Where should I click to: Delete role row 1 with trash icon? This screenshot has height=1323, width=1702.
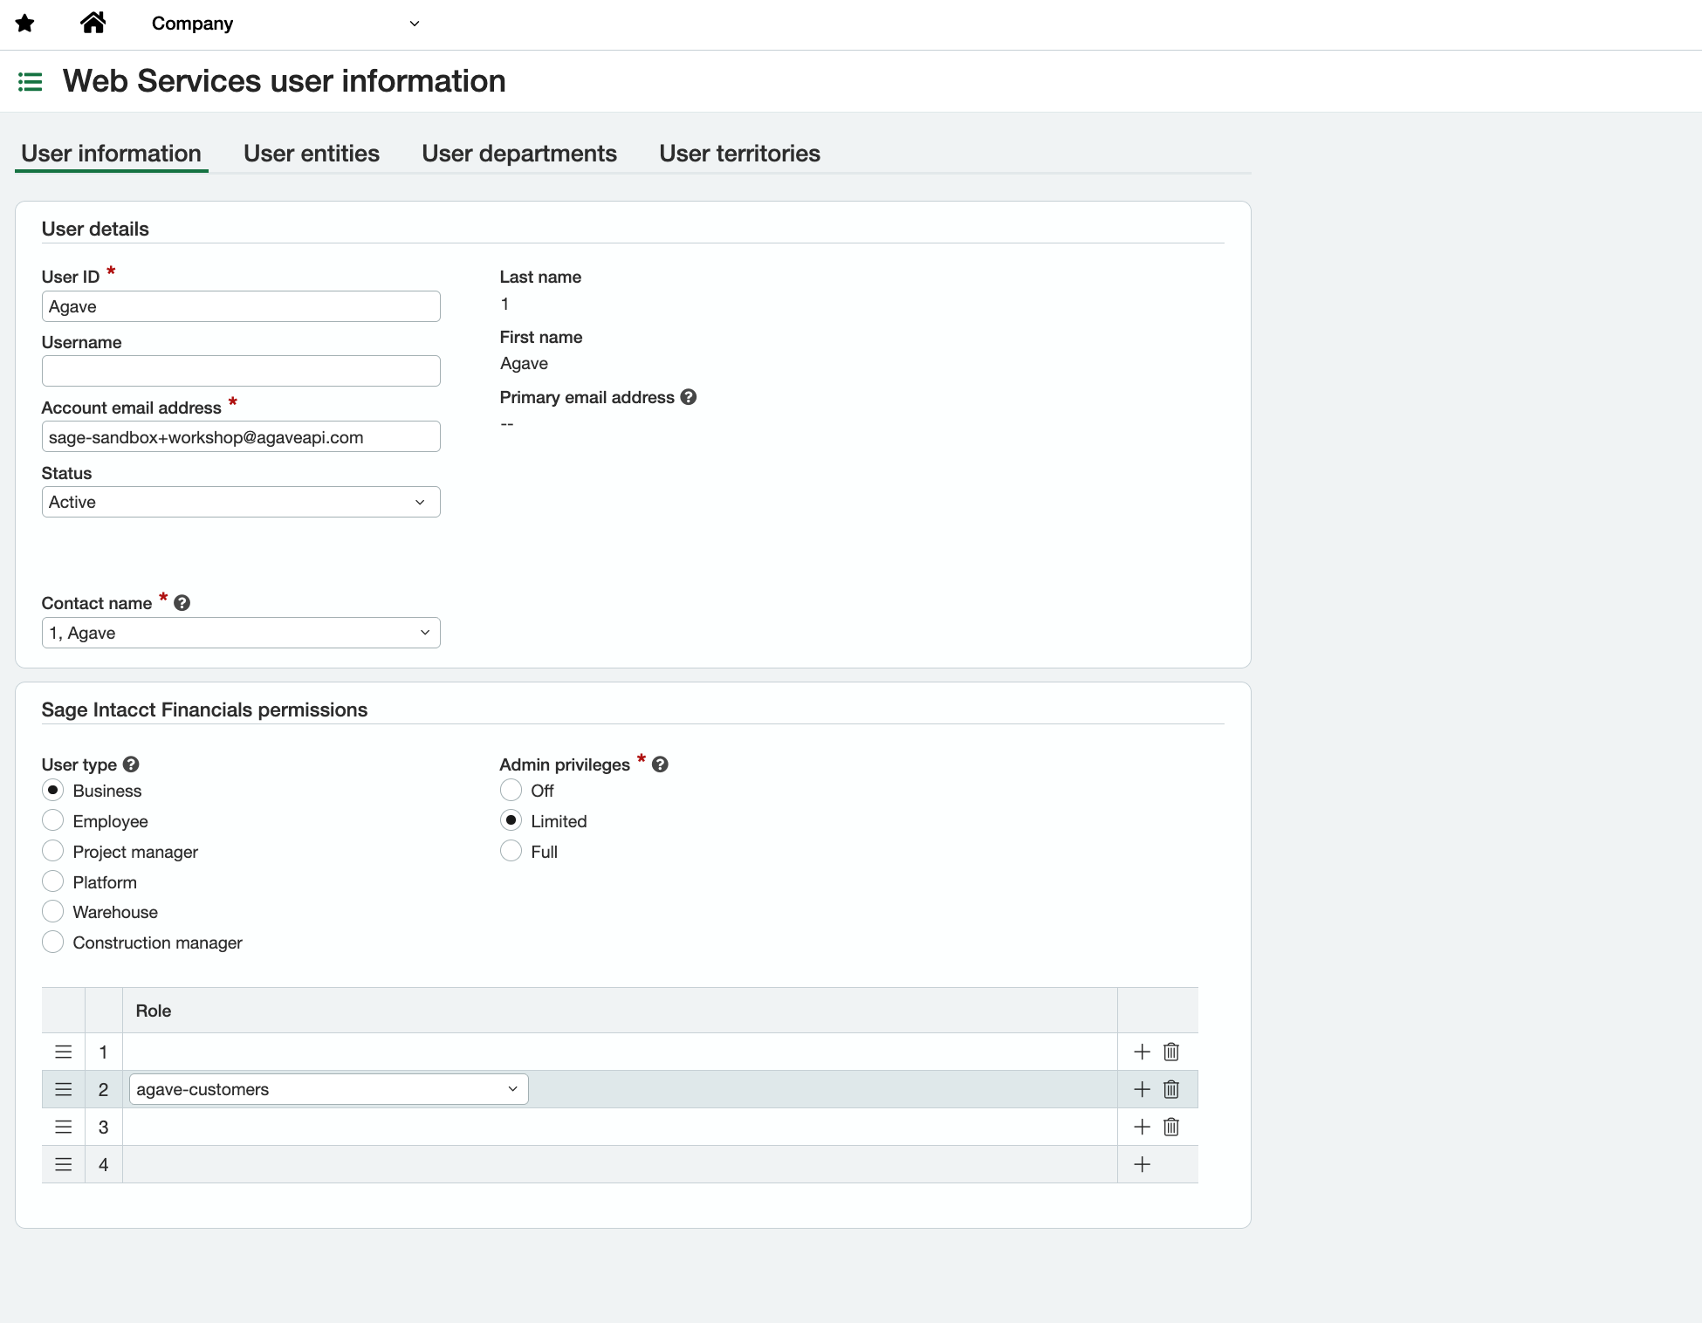point(1171,1052)
